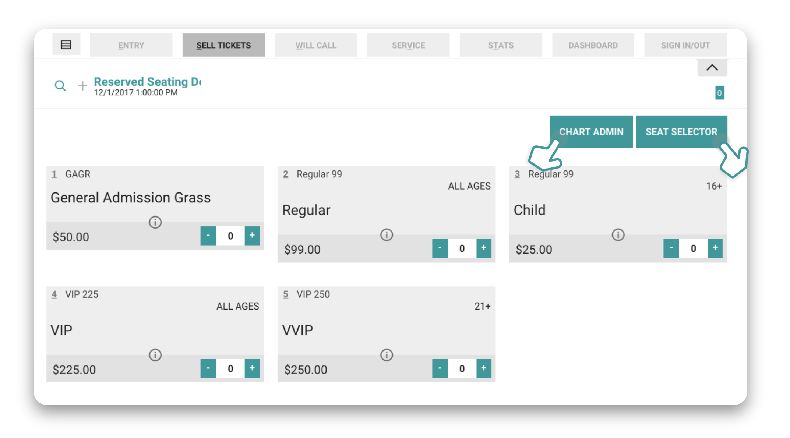The height and width of the screenshot is (438, 790).
Task: Switch to the Entry tab
Action: [131, 45]
